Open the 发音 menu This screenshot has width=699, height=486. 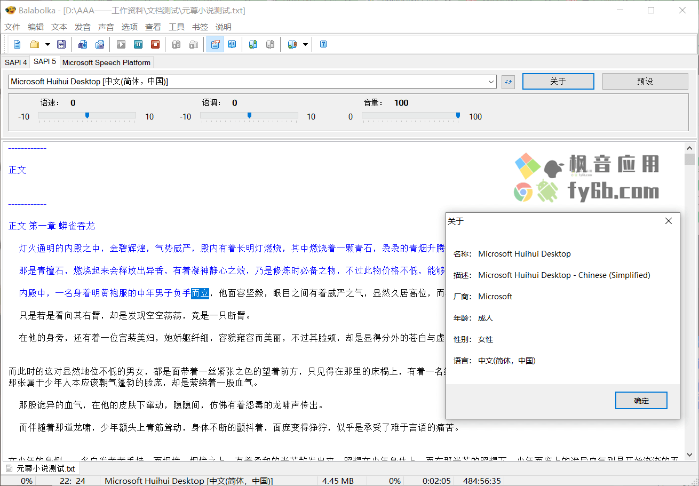[83, 27]
